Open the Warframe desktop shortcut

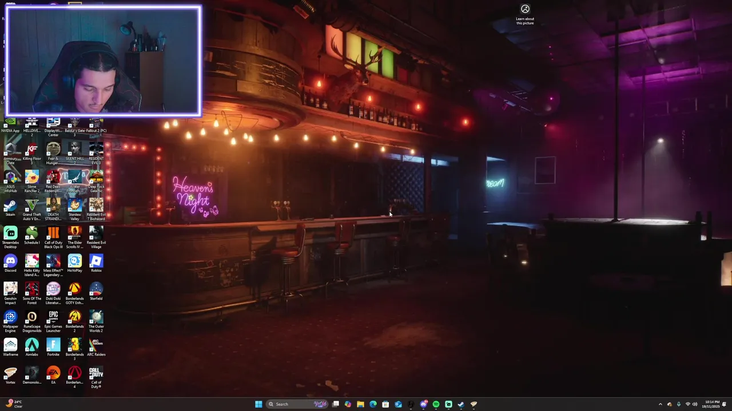(10, 348)
